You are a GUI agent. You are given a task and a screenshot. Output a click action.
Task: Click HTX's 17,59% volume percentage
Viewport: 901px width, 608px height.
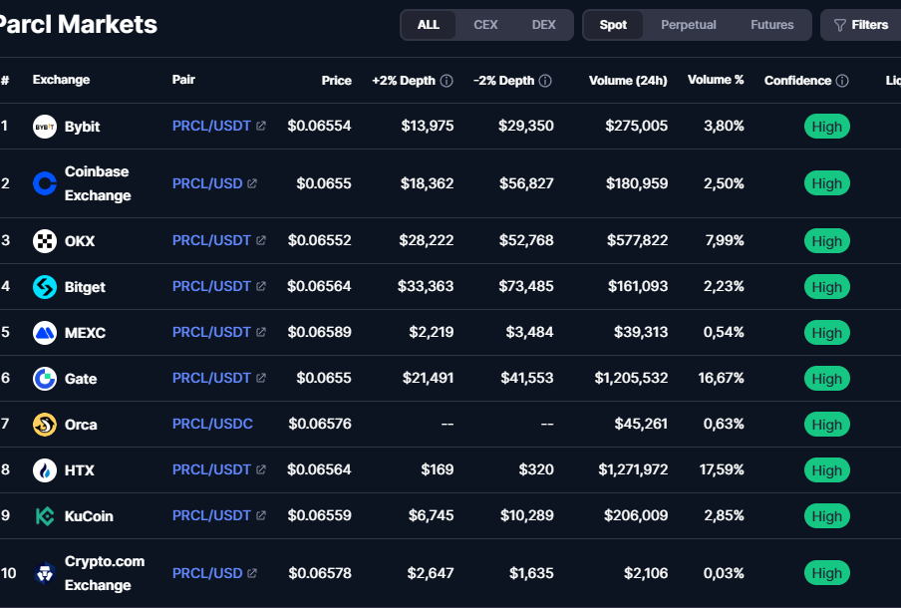click(x=722, y=469)
